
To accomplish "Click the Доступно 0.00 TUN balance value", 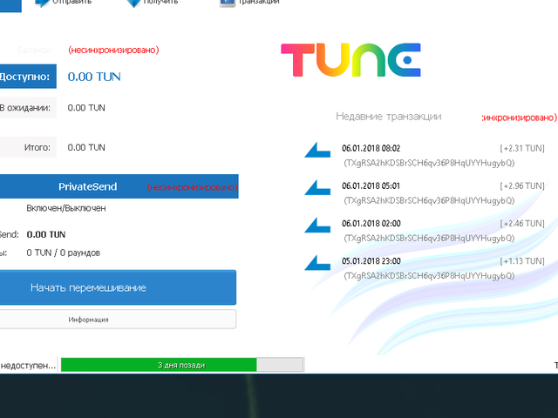I will tap(94, 77).
